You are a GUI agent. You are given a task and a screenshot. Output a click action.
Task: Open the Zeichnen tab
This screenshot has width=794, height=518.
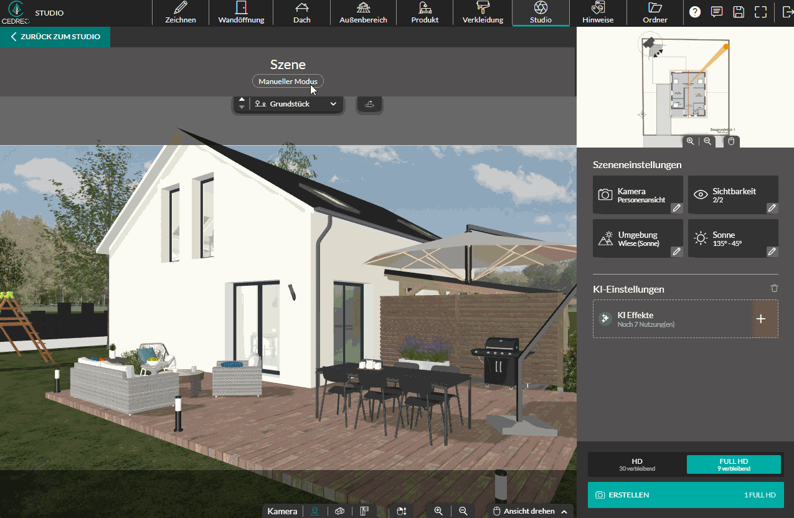click(x=181, y=13)
